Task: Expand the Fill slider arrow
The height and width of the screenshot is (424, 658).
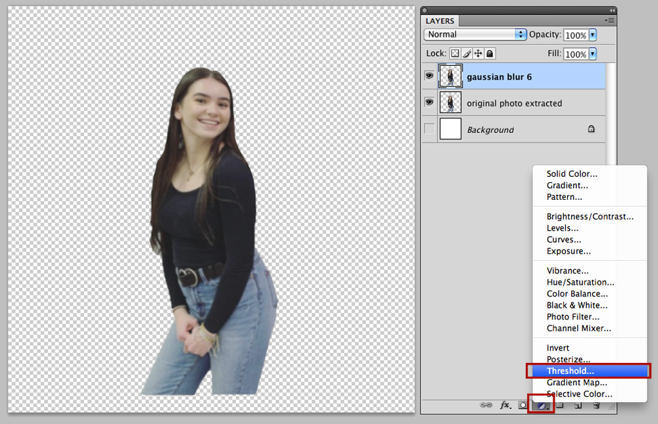Action: coord(593,54)
